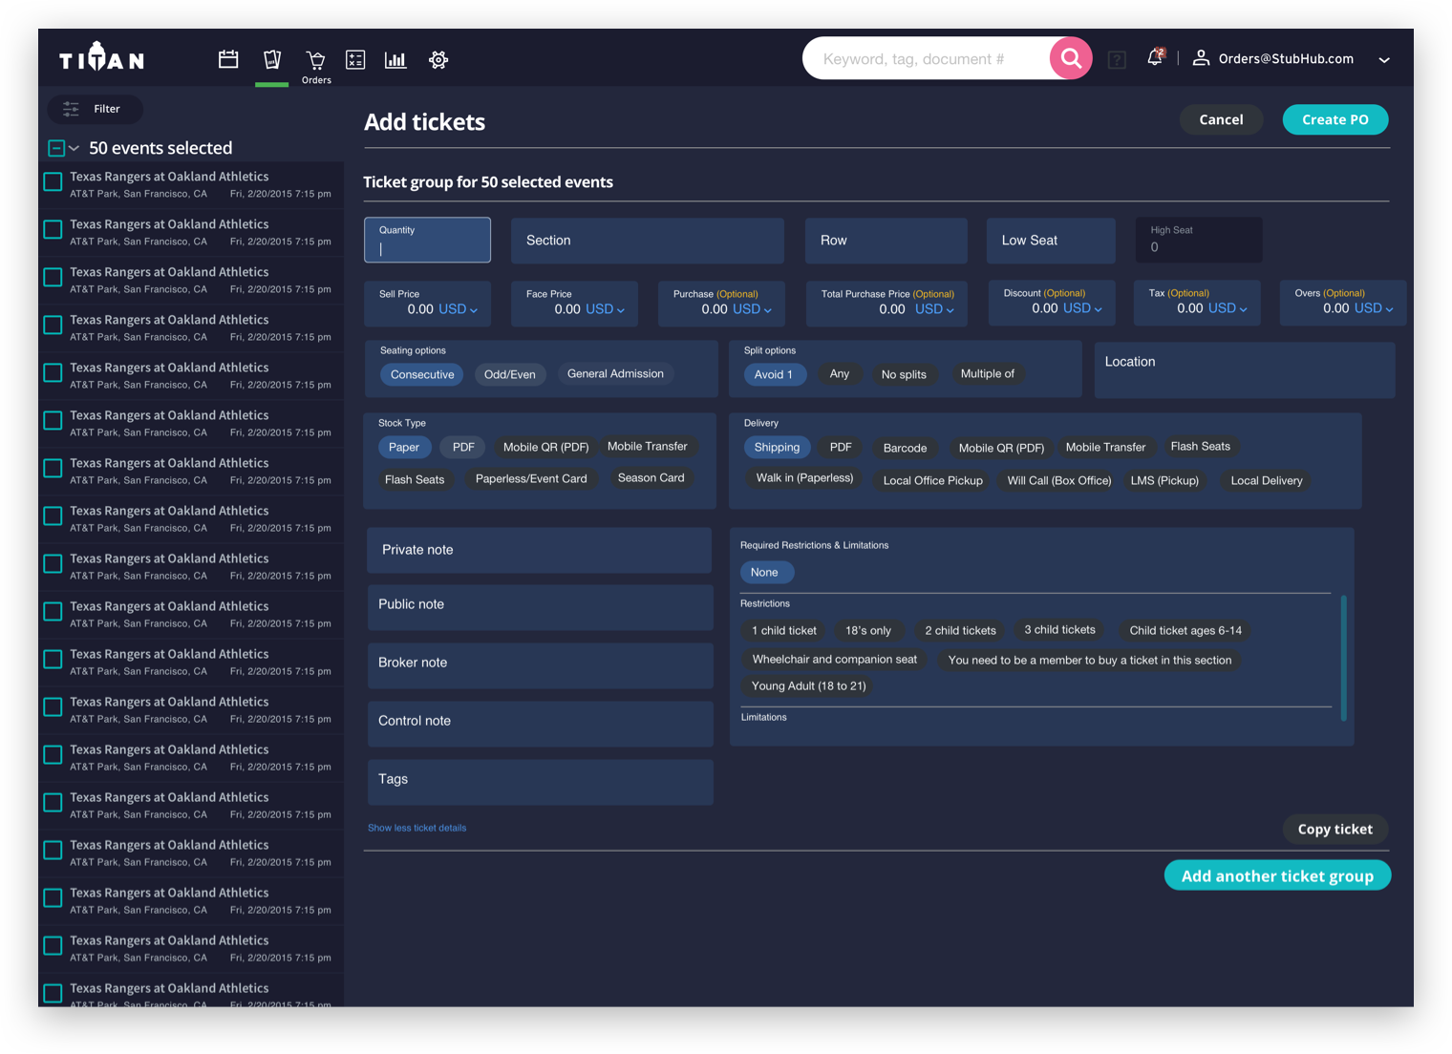This screenshot has height=1054, width=1452.
Task: Check the first Texas Rangers event checkbox
Action: click(x=53, y=181)
